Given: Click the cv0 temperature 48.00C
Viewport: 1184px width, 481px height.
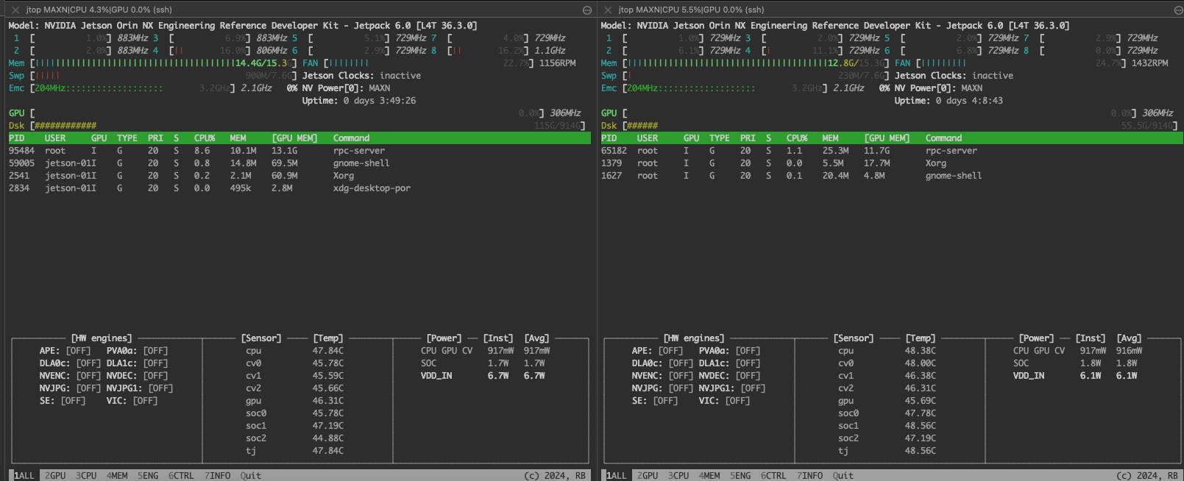Looking at the screenshot, I should (x=920, y=363).
